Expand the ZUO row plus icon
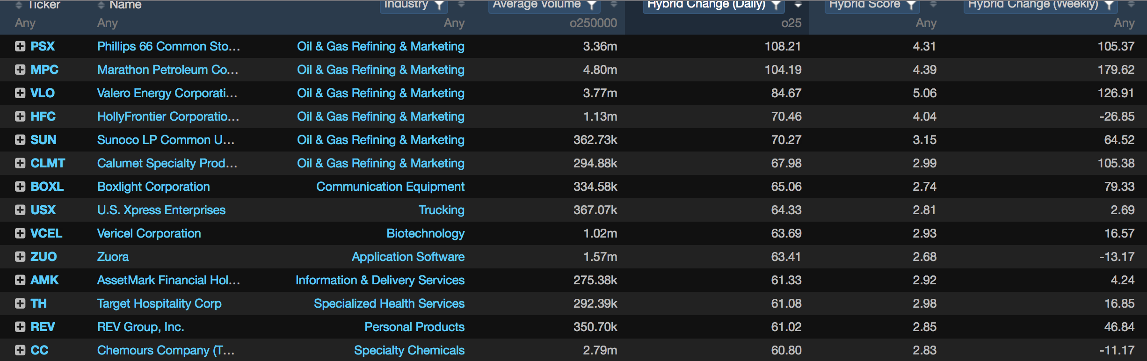Image resolution: width=1147 pixels, height=361 pixels. click(x=20, y=257)
